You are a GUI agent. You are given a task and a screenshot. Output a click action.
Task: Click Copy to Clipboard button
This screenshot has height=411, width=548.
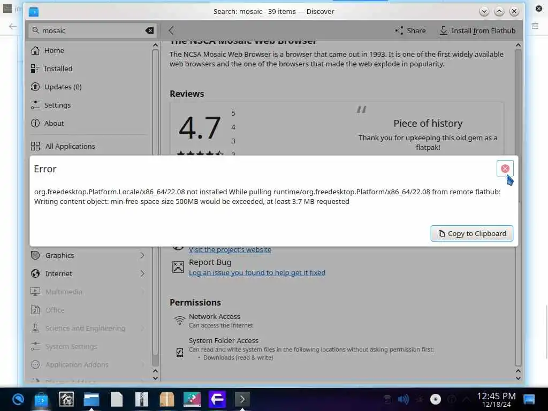click(x=472, y=233)
